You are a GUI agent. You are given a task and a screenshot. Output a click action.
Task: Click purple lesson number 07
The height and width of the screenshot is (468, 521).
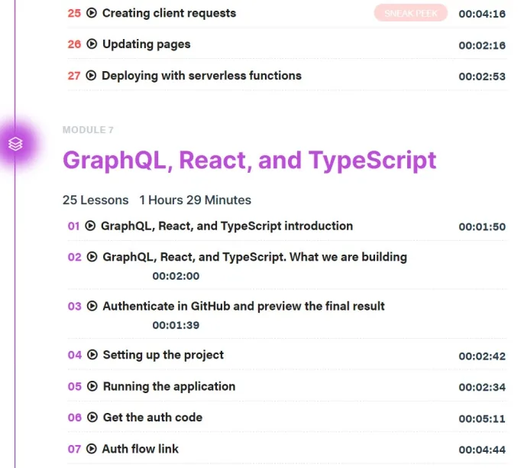point(74,449)
